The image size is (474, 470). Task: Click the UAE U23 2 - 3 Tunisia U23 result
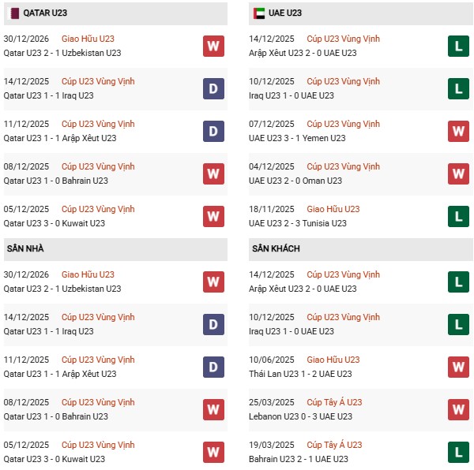pos(297,223)
